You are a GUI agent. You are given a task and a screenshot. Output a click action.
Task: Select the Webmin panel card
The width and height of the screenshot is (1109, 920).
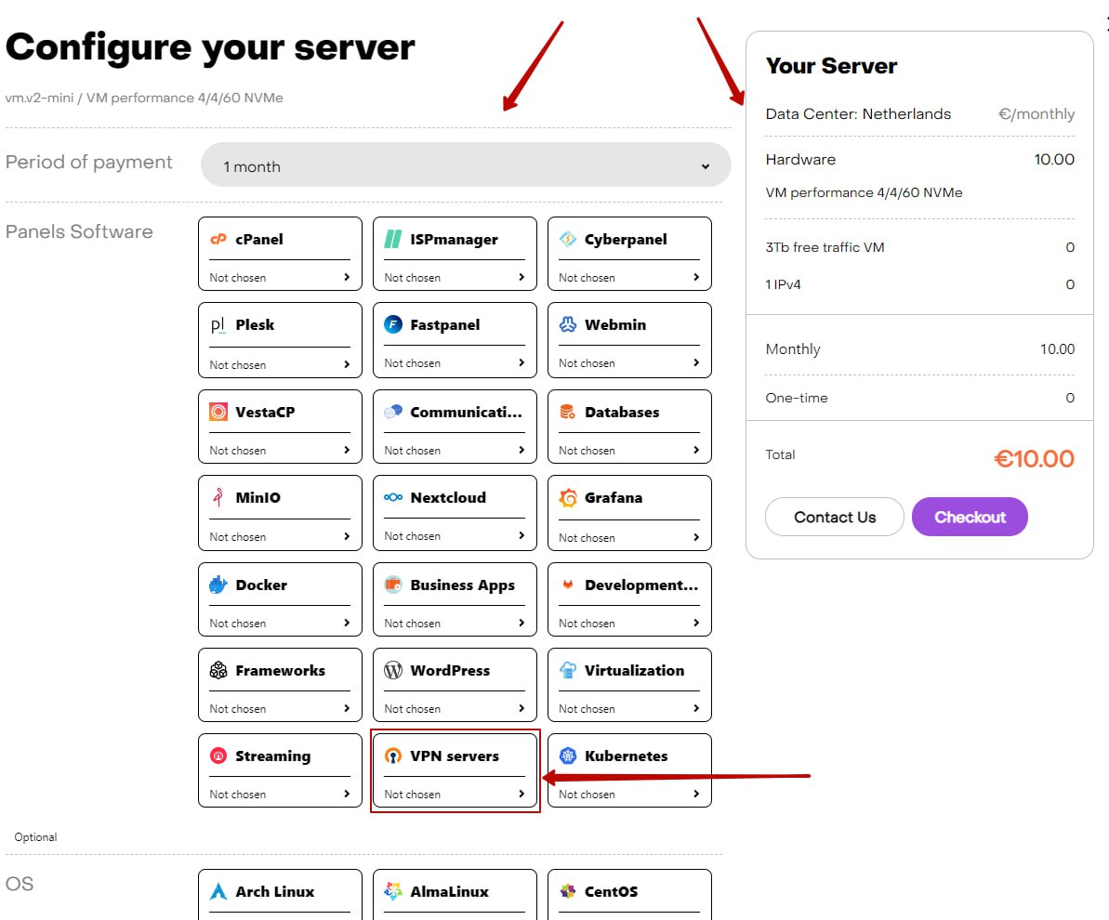(629, 340)
